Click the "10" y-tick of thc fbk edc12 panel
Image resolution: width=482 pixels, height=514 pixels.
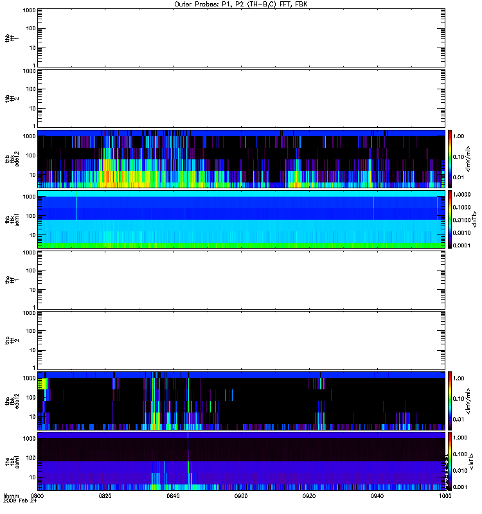(x=33, y=417)
